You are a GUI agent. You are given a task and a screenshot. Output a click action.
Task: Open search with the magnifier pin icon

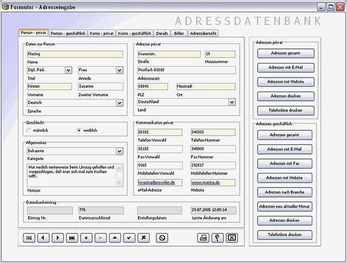(217, 238)
